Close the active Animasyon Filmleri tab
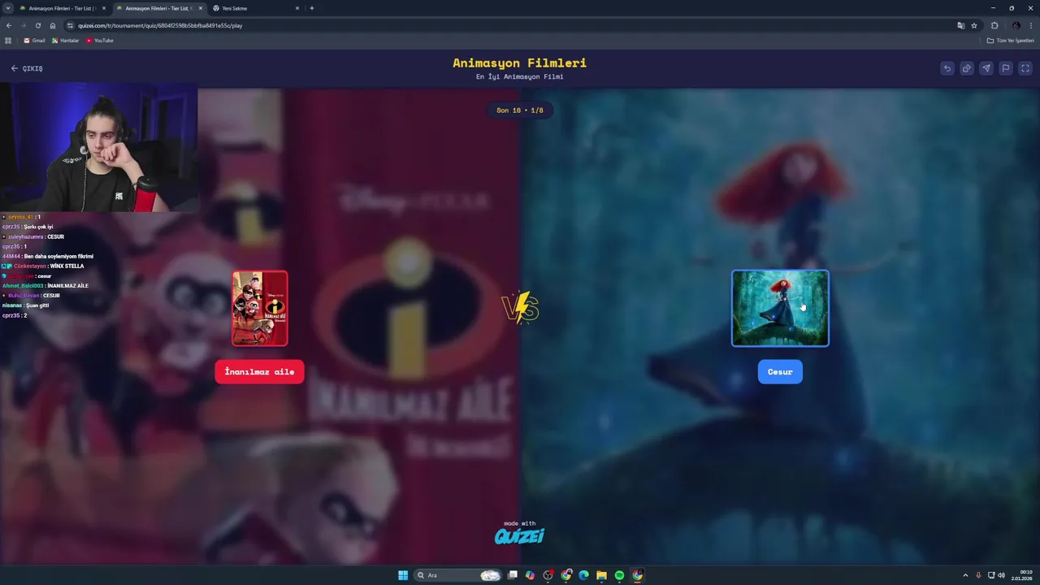This screenshot has height=585, width=1040. 201,8
